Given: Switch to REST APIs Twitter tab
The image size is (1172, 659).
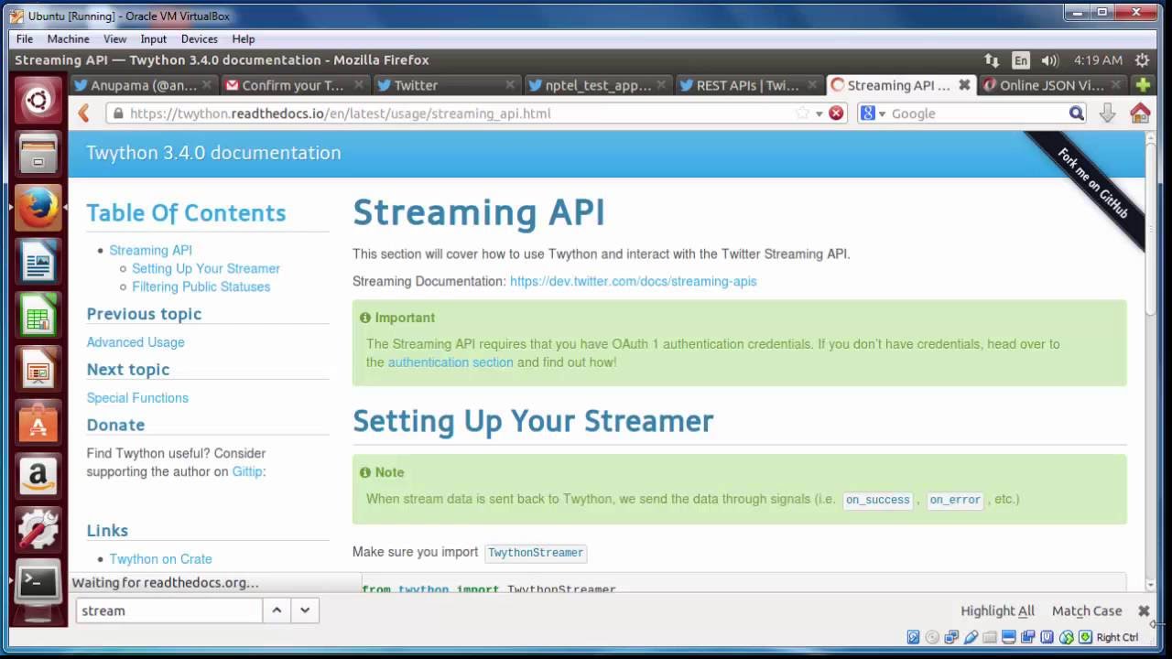Looking at the screenshot, I should [x=749, y=85].
